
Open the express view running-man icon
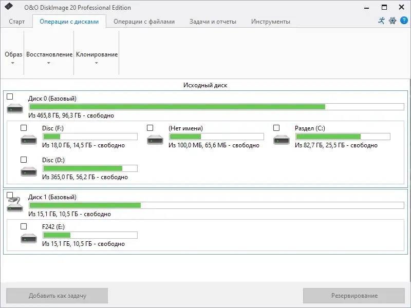pyautogui.click(x=382, y=21)
